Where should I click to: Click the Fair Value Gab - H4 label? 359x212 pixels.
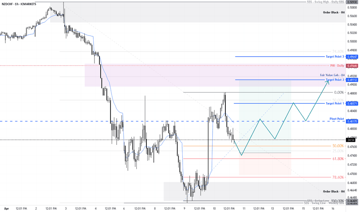[332, 75]
